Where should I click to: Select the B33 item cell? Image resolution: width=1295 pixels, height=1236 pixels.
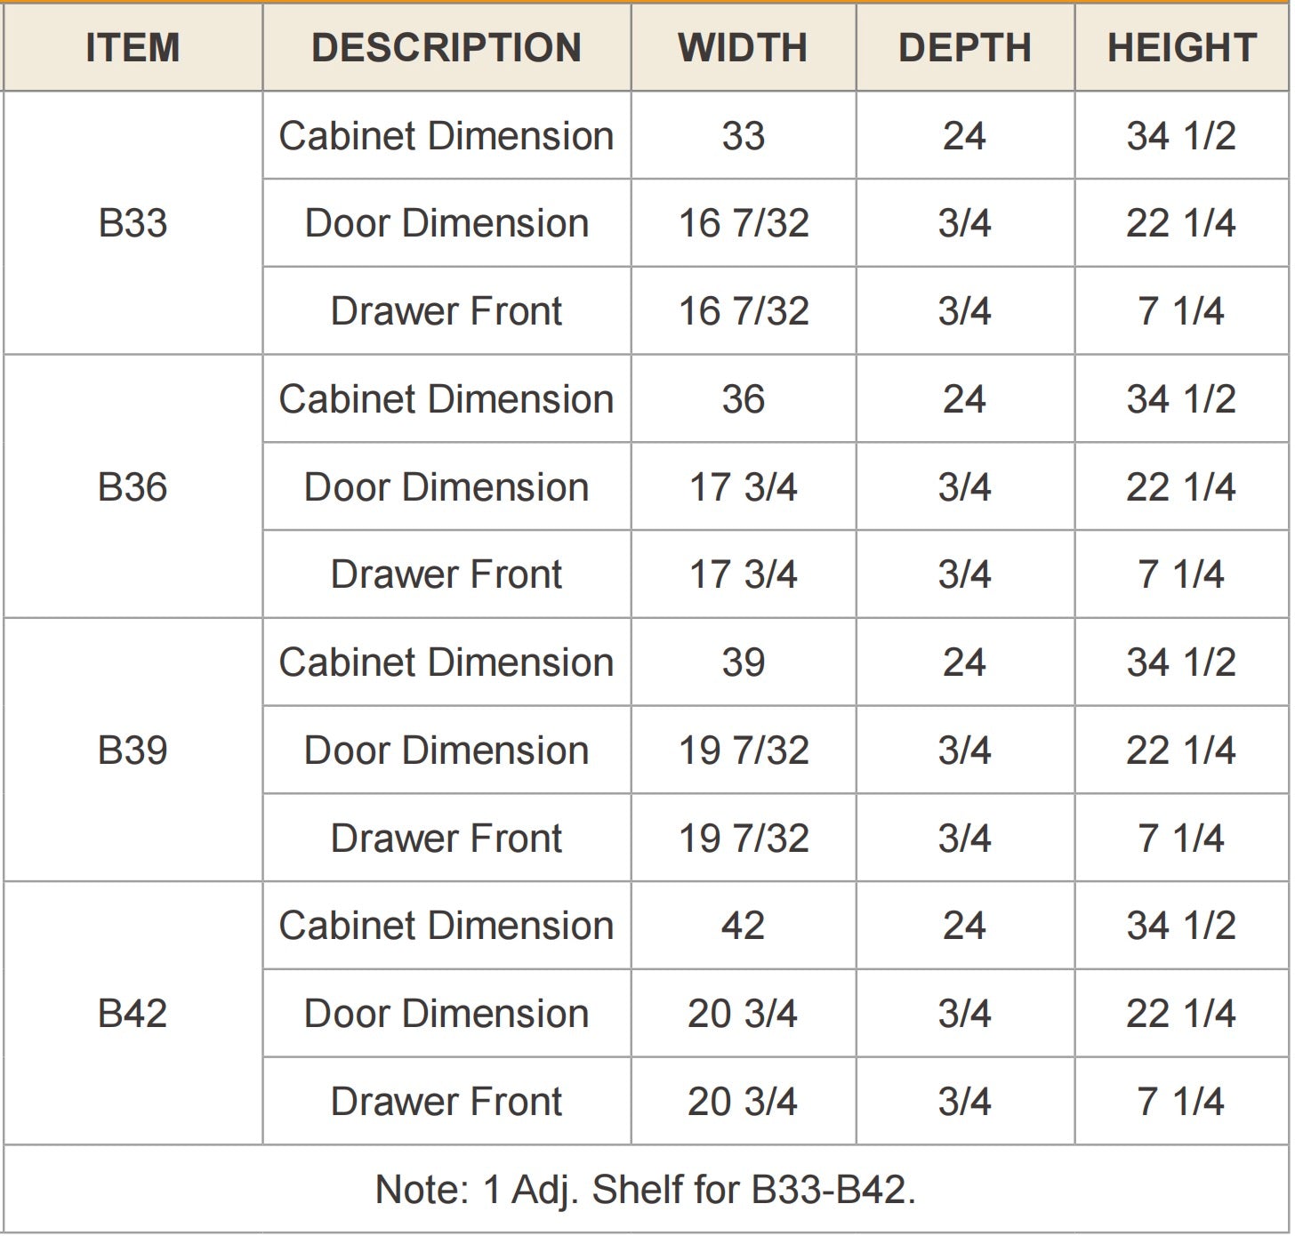pyautogui.click(x=133, y=223)
